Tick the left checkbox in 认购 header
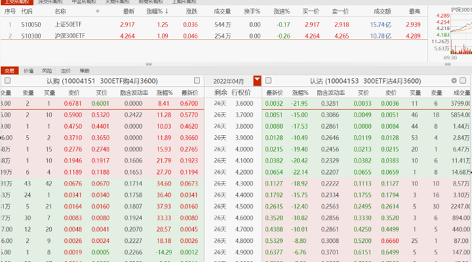The width and height of the screenshot is (472, 262). coord(8,81)
